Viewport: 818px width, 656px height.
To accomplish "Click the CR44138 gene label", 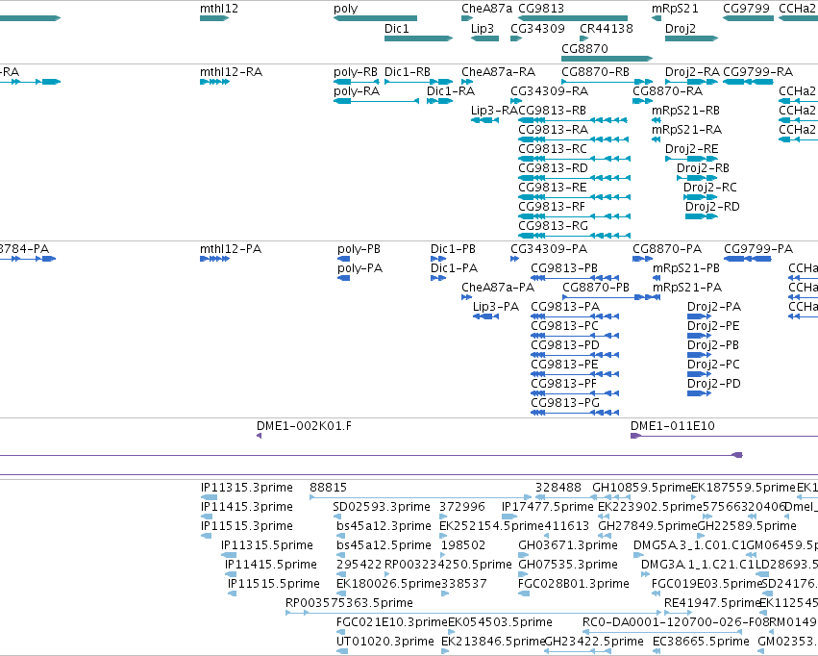I will click(x=607, y=29).
